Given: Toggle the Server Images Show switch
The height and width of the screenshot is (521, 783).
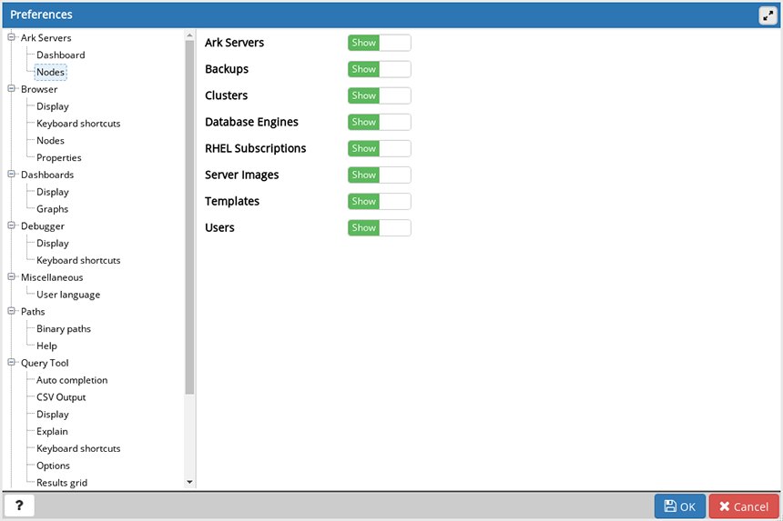Looking at the screenshot, I should 380,175.
